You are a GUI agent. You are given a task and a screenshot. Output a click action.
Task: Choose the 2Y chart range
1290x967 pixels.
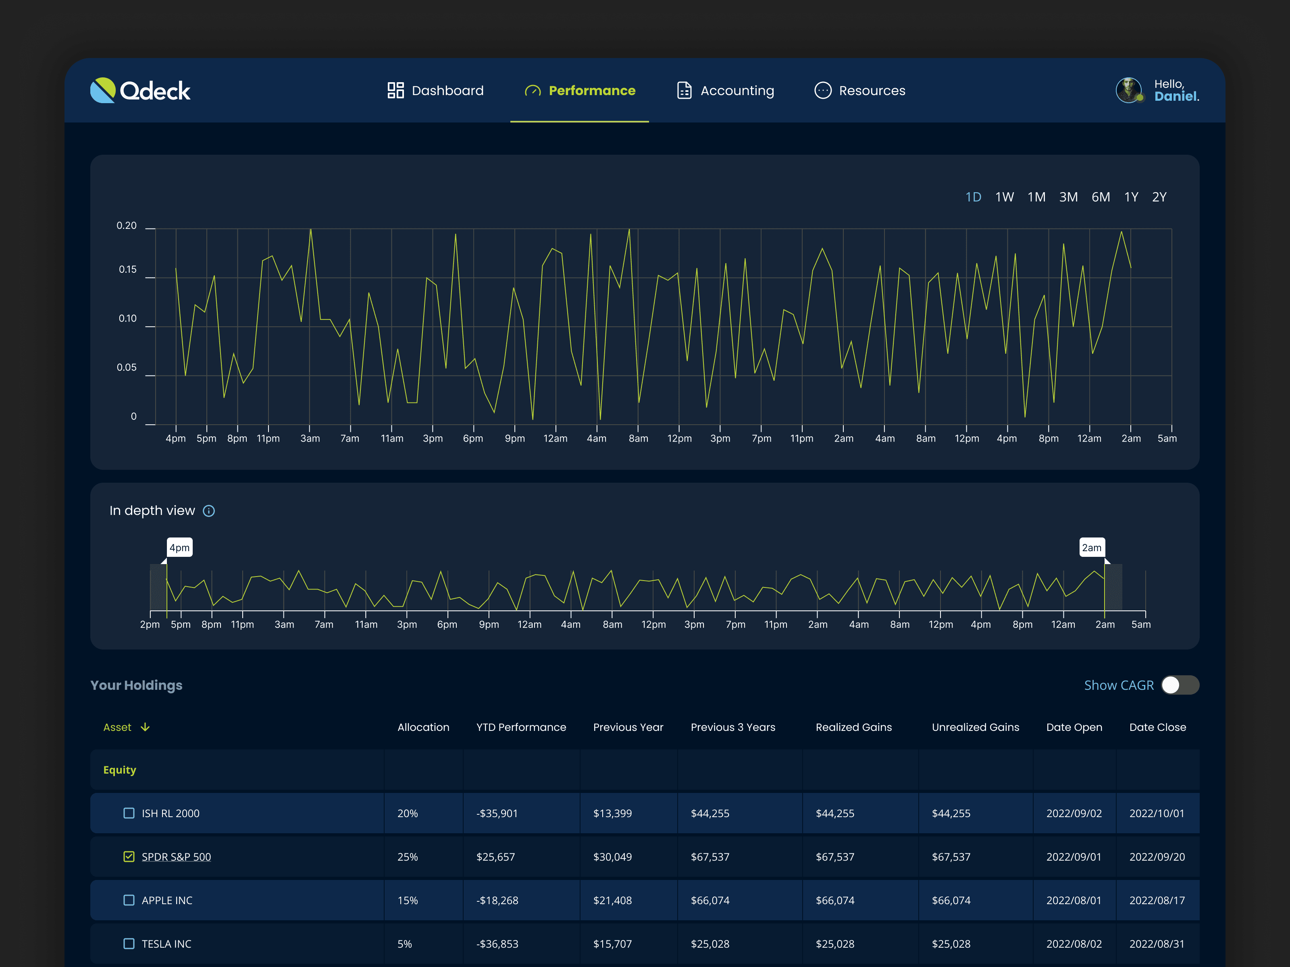1159,197
